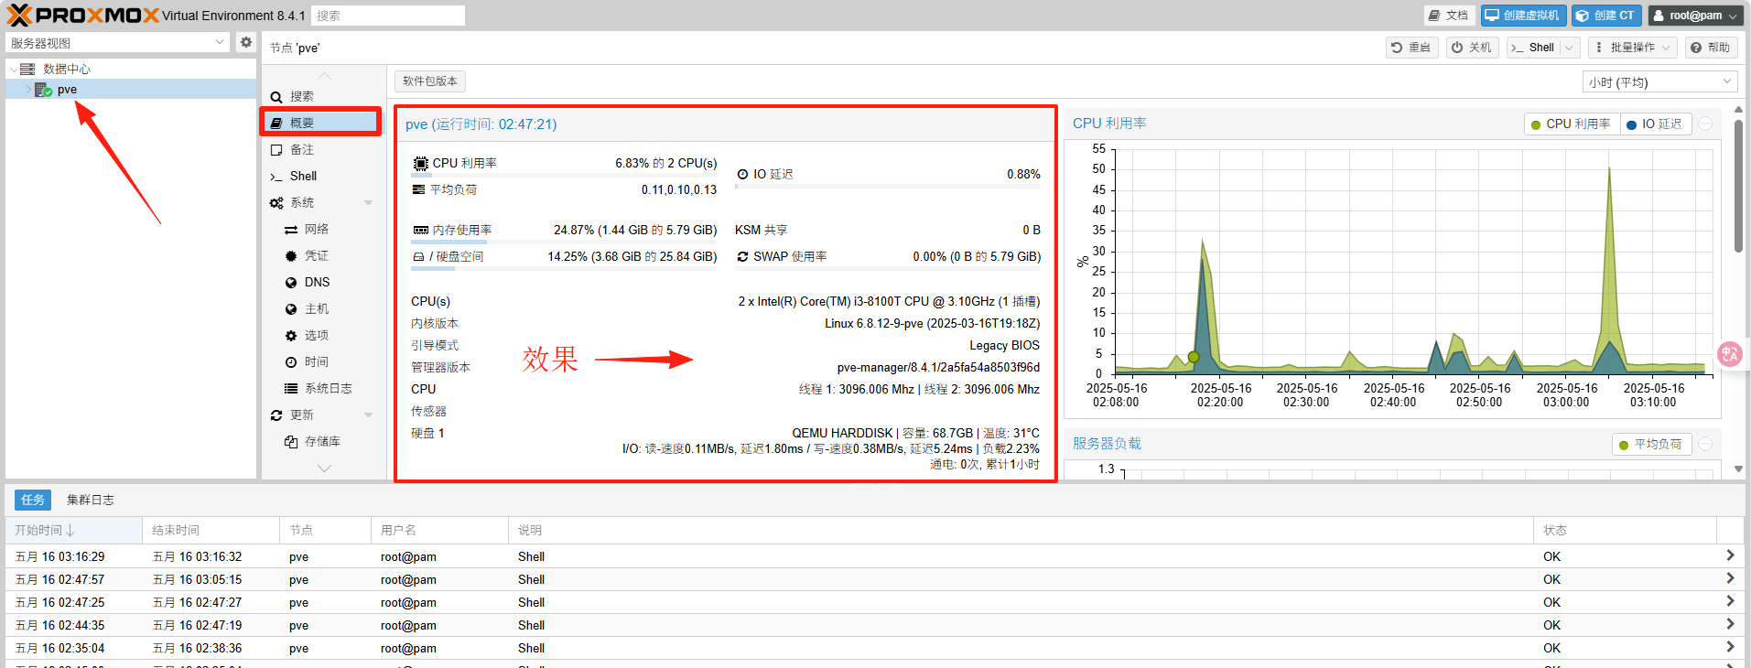
Task: Click the scrollbar down arrow at panel bottom
Action: 1738,469
